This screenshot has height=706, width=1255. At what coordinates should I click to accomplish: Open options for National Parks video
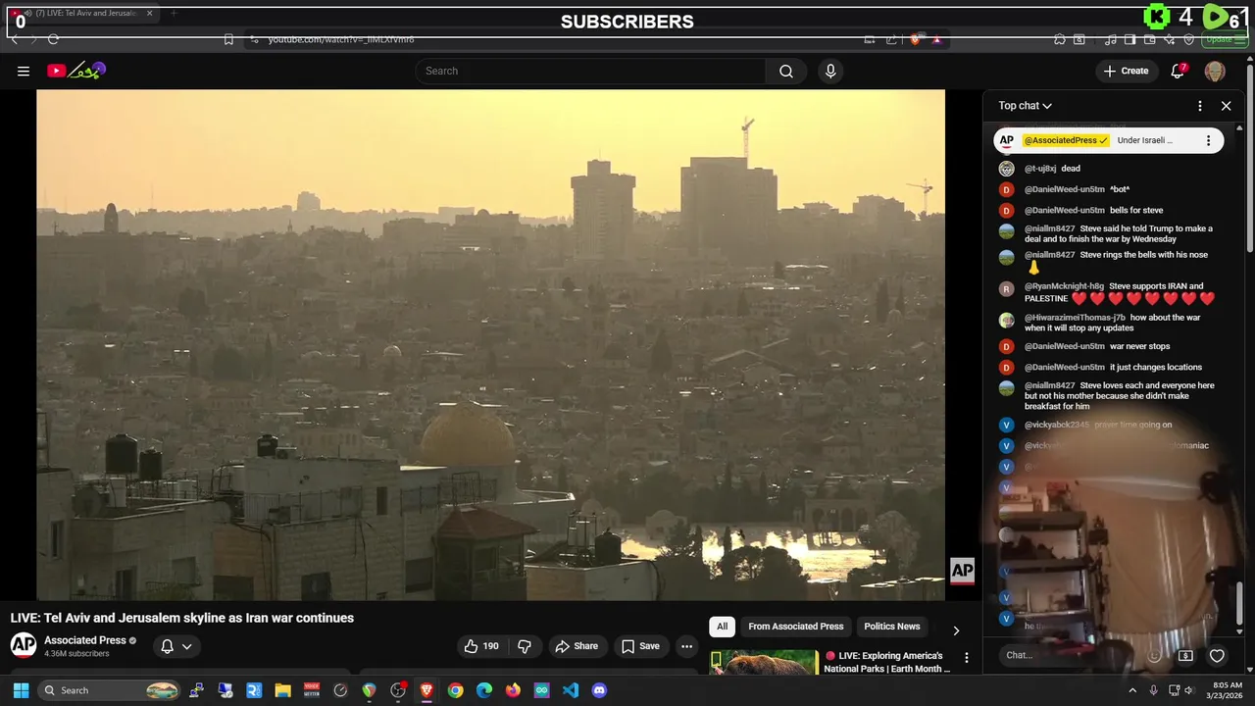[966, 658]
